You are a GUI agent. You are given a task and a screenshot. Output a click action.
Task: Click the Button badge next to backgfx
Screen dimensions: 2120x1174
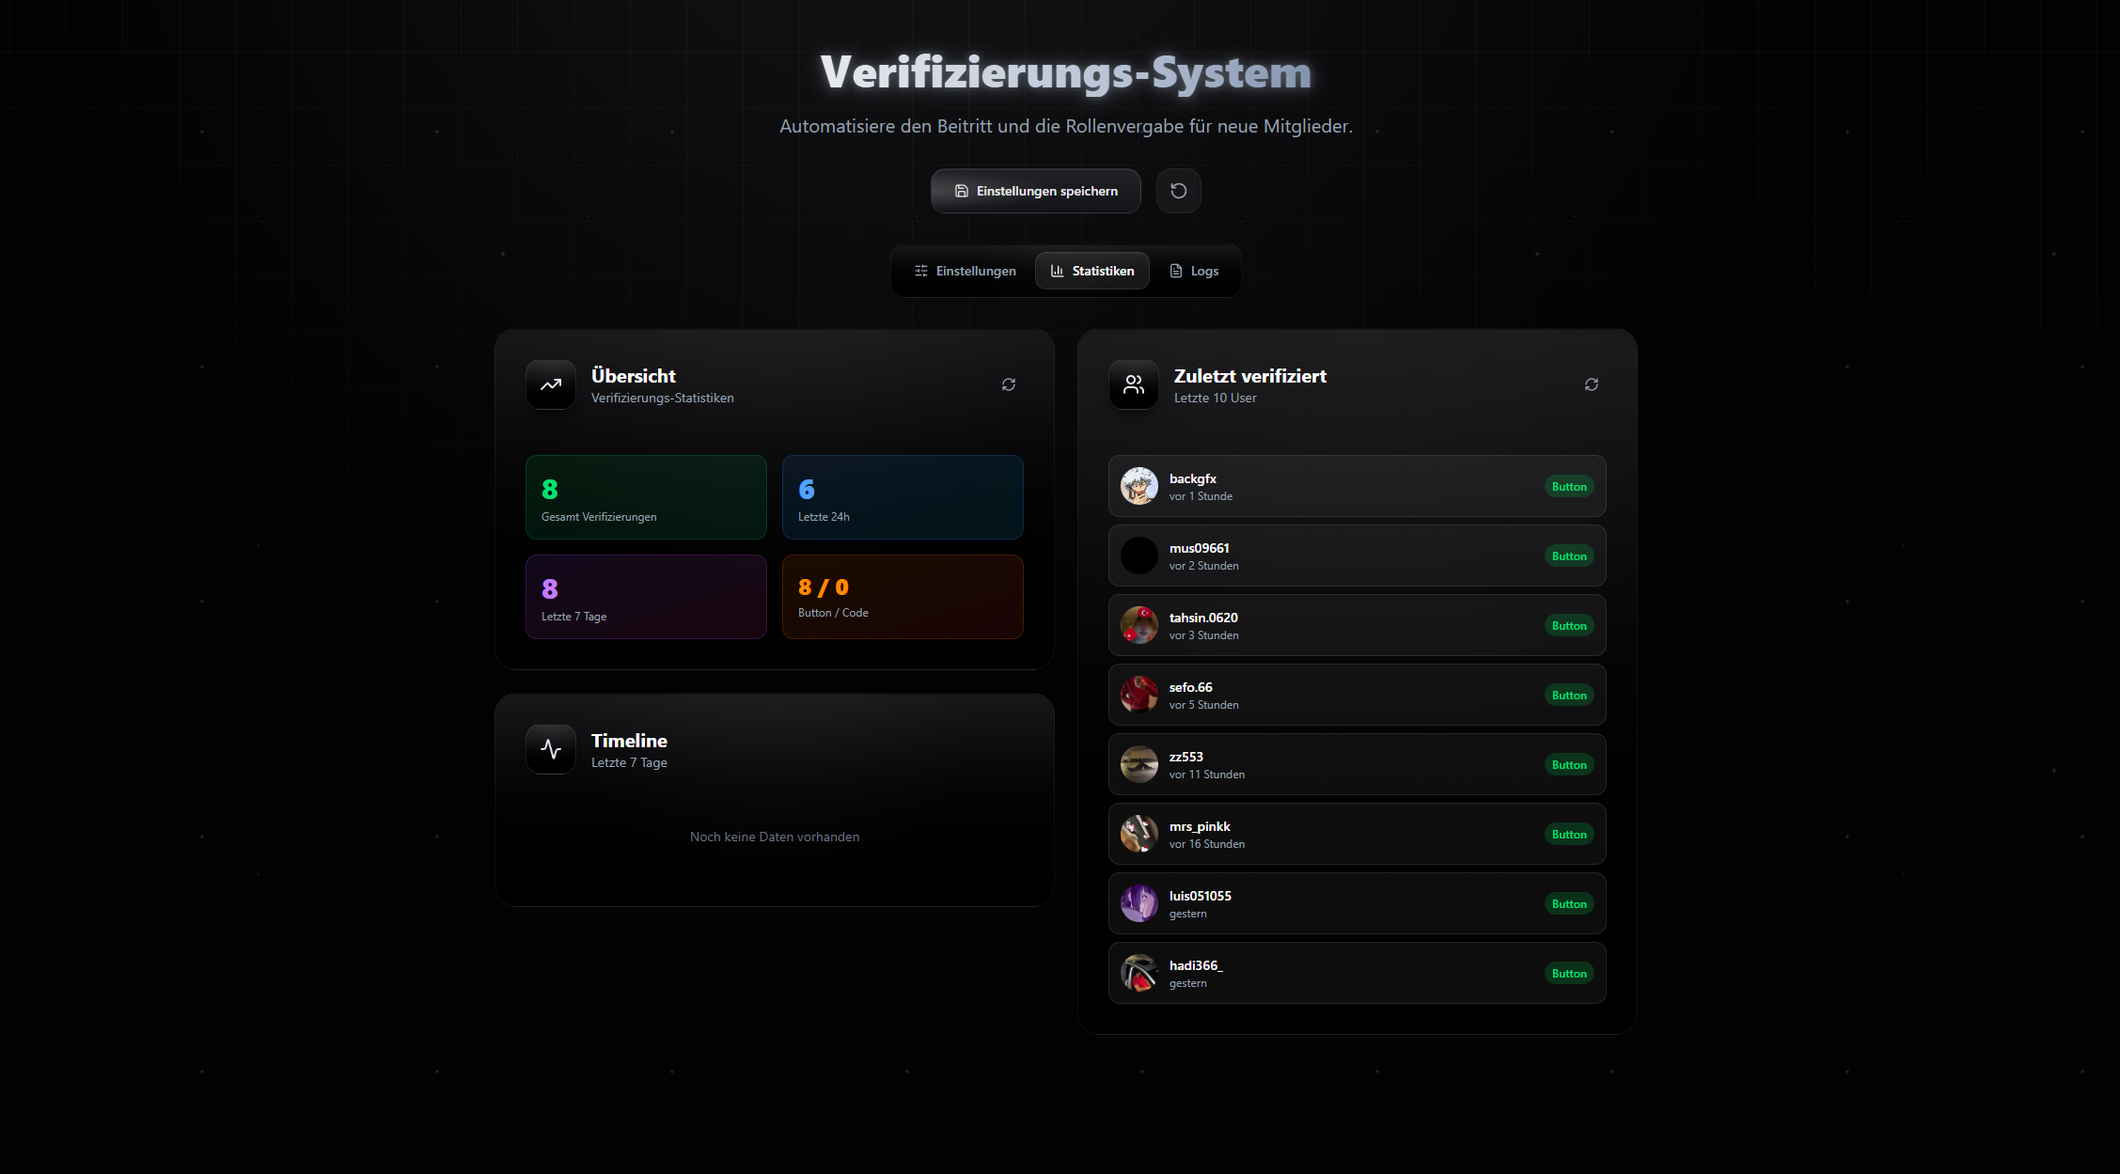tap(1568, 486)
